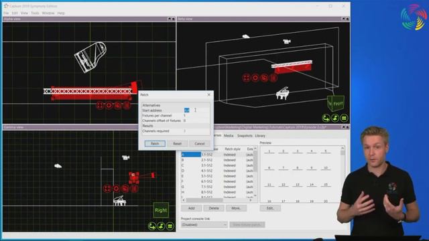Click the white piano object in Alpha view
Image resolution: width=429 pixels, height=241 pixels.
tap(90, 57)
